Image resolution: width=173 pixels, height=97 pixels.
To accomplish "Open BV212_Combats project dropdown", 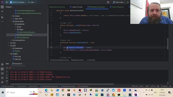I will tap(18, 2).
